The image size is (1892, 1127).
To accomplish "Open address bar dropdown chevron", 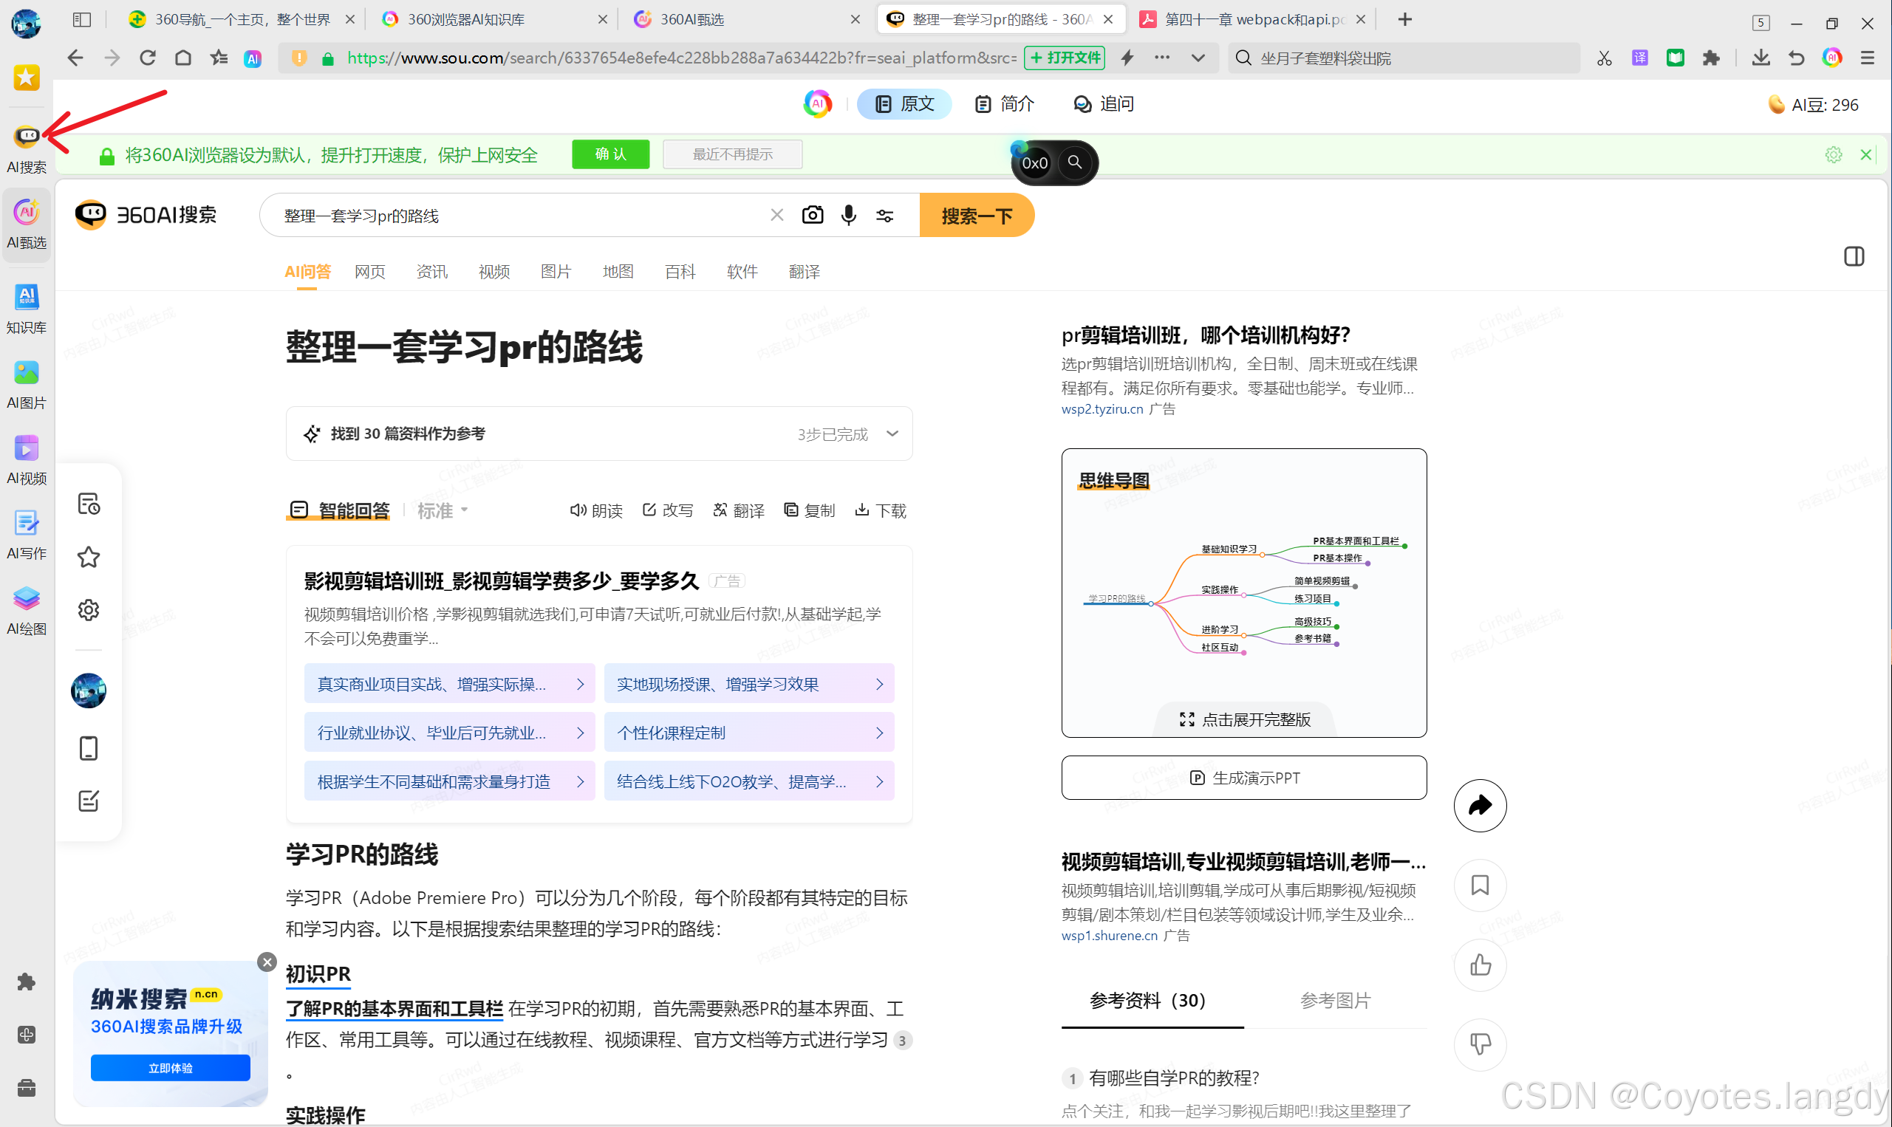I will click(x=1198, y=58).
